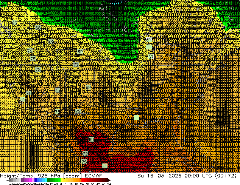The width and height of the screenshot is (240, 185).
Task: Click the '75' label inside the red area
Action: point(84,162)
